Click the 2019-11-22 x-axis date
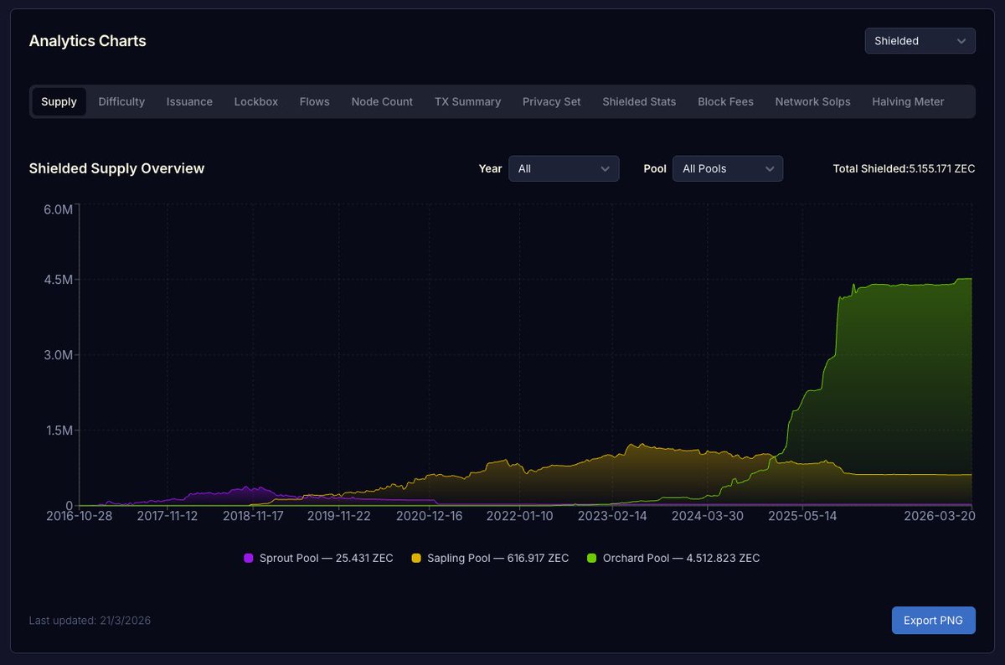 339,516
